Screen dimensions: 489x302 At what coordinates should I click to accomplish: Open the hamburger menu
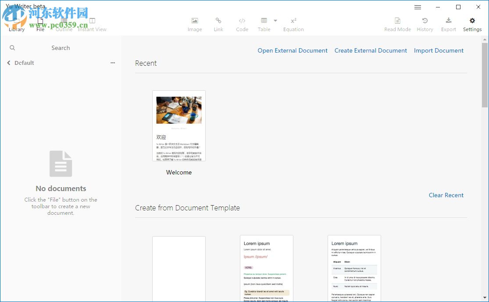418,7
